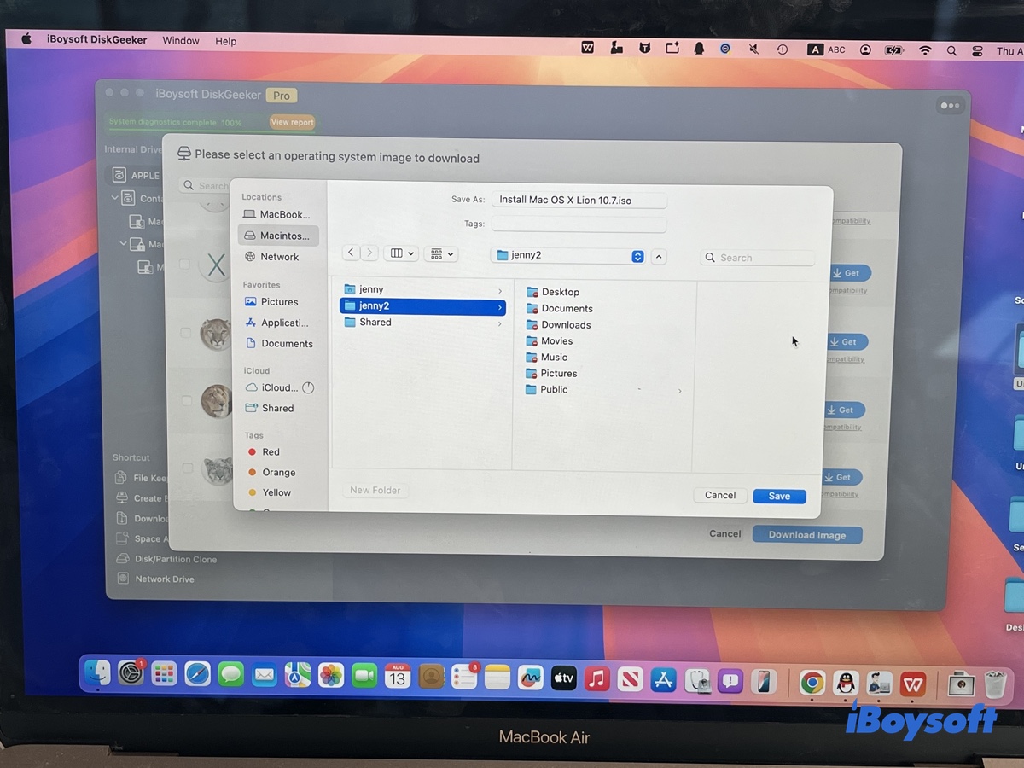Select Applications in sidebar Favorites
Image resolution: width=1024 pixels, height=768 pixels.
[278, 323]
